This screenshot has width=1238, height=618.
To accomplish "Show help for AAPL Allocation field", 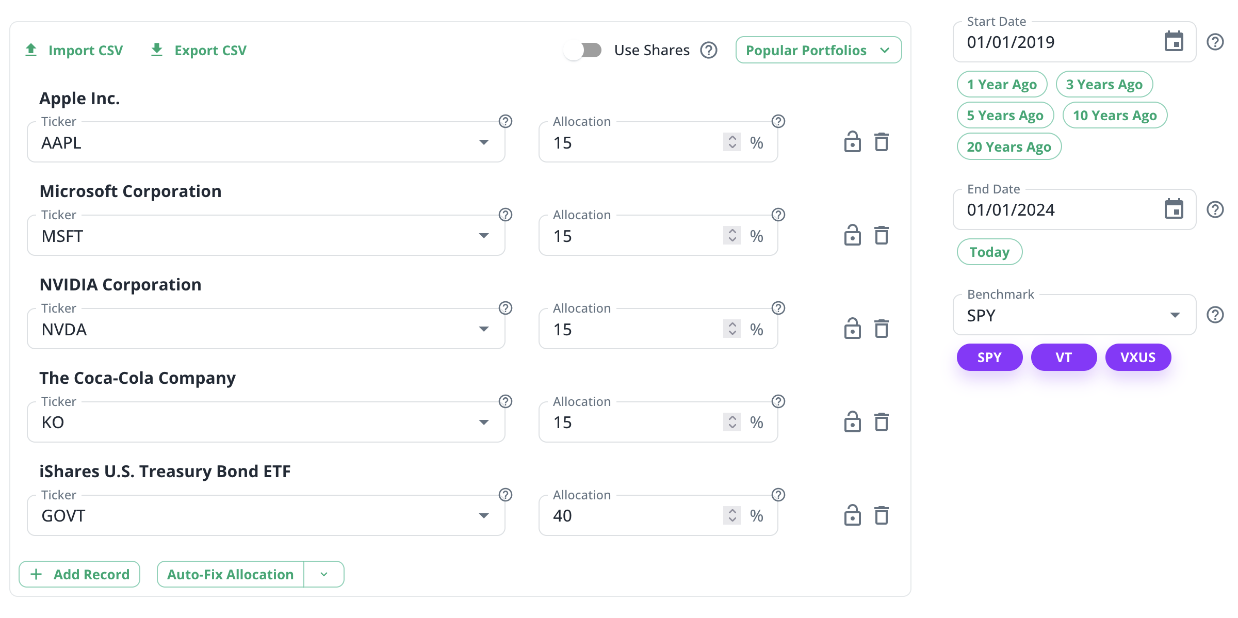I will pyautogui.click(x=778, y=121).
